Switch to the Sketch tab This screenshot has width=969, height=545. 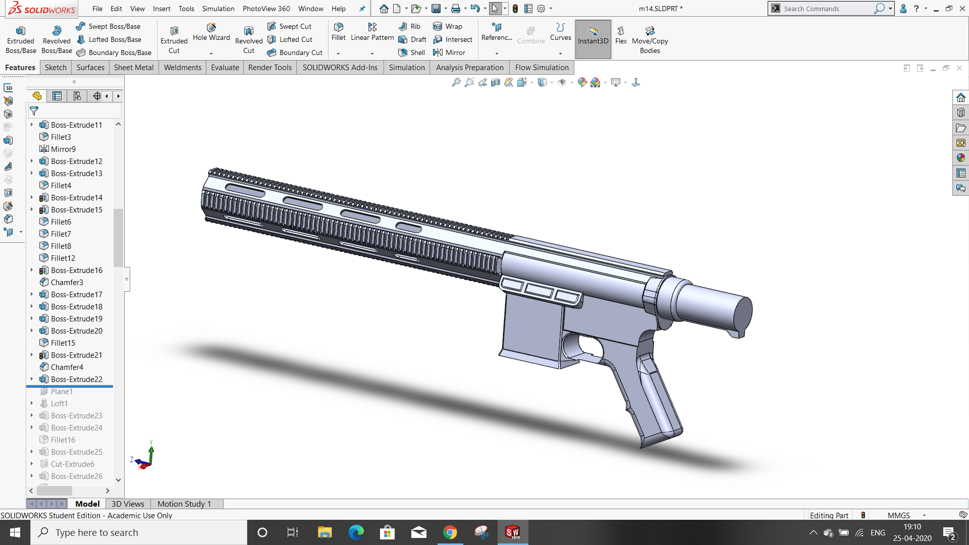coord(56,68)
